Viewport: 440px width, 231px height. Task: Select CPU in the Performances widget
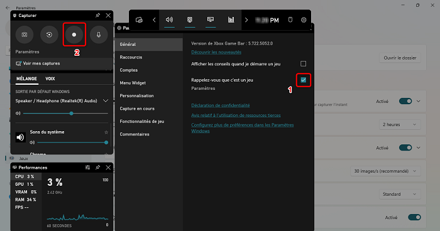coord(26,176)
